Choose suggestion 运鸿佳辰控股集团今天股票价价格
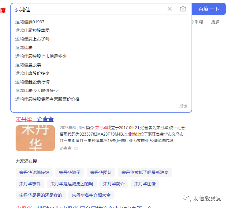 coord(47,99)
